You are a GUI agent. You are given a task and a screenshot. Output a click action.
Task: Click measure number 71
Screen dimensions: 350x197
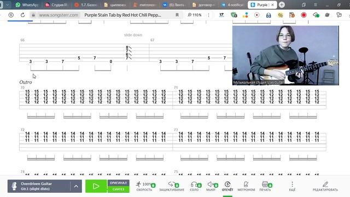click(176, 88)
